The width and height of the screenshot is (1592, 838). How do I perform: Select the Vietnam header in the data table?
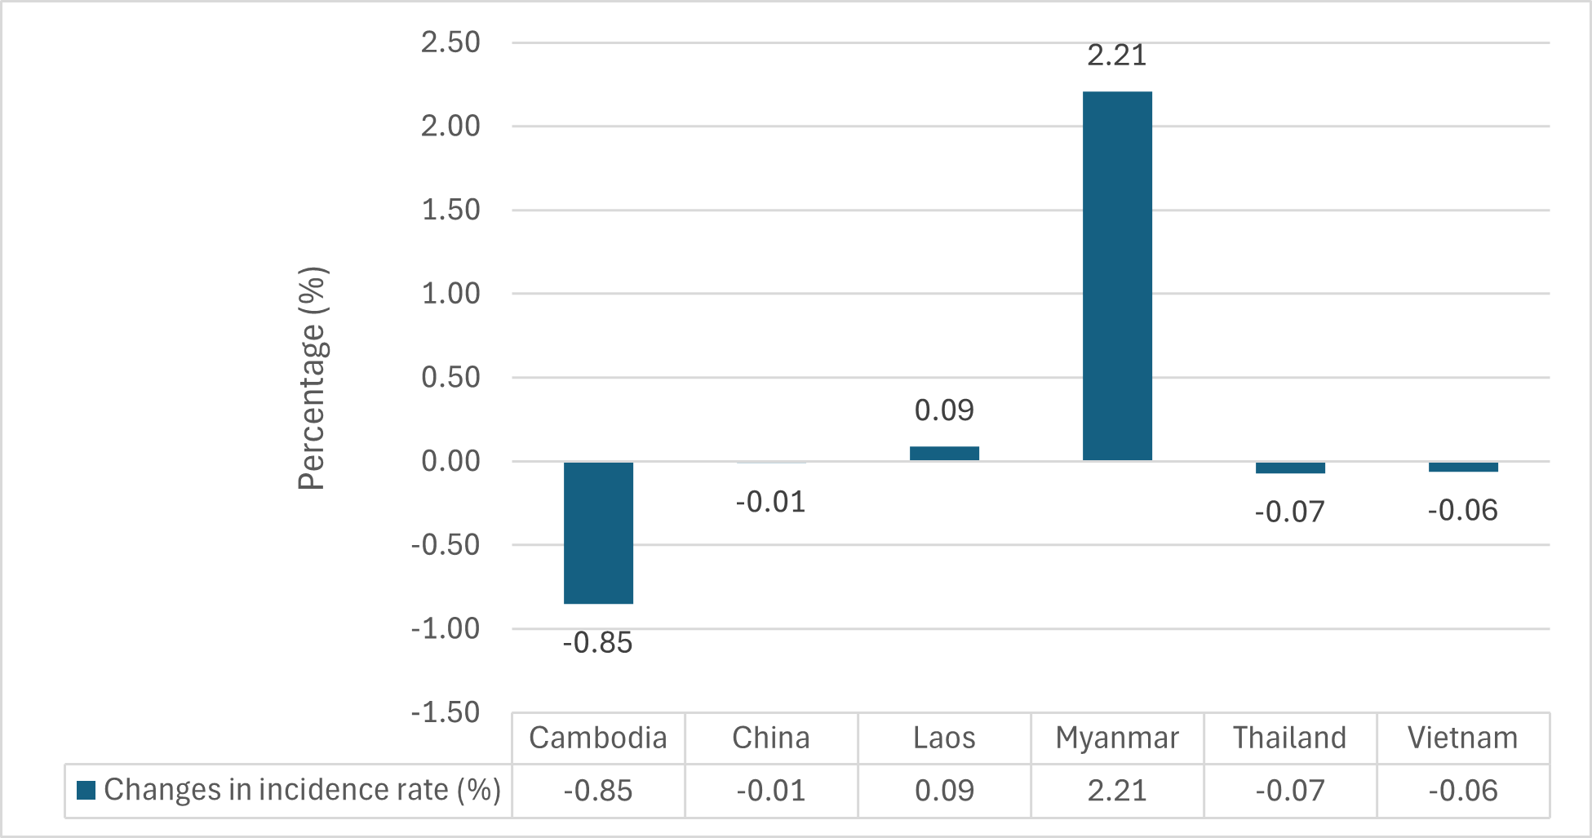point(1462,738)
